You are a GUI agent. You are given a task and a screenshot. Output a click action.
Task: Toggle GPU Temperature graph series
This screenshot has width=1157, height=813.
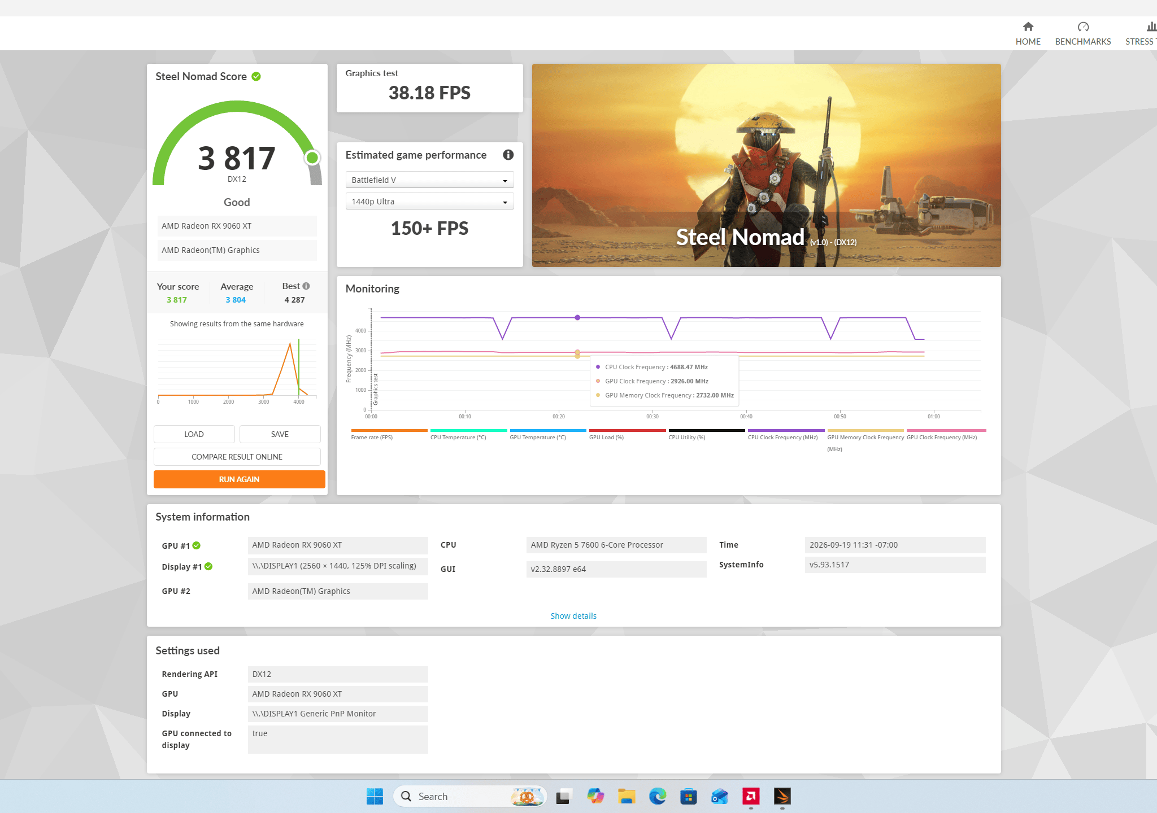[548, 434]
